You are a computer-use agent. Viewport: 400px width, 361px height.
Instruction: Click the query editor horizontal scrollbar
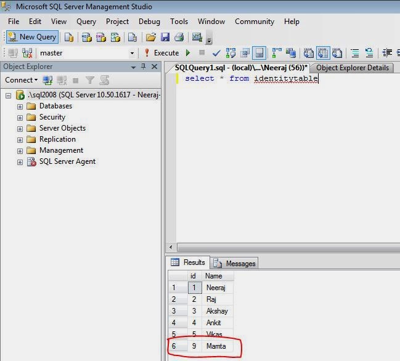point(288,247)
